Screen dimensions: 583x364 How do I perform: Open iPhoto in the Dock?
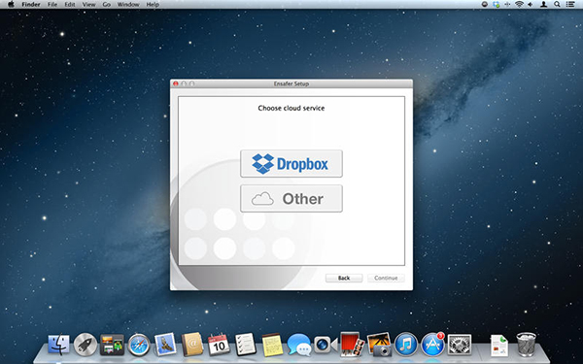pyautogui.click(x=379, y=345)
